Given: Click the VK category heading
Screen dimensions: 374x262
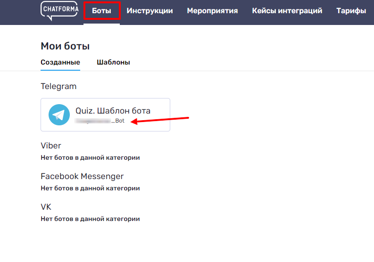Looking at the screenshot, I should 46,207.
